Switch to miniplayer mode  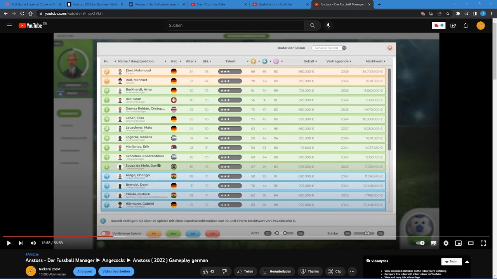(x=458, y=243)
